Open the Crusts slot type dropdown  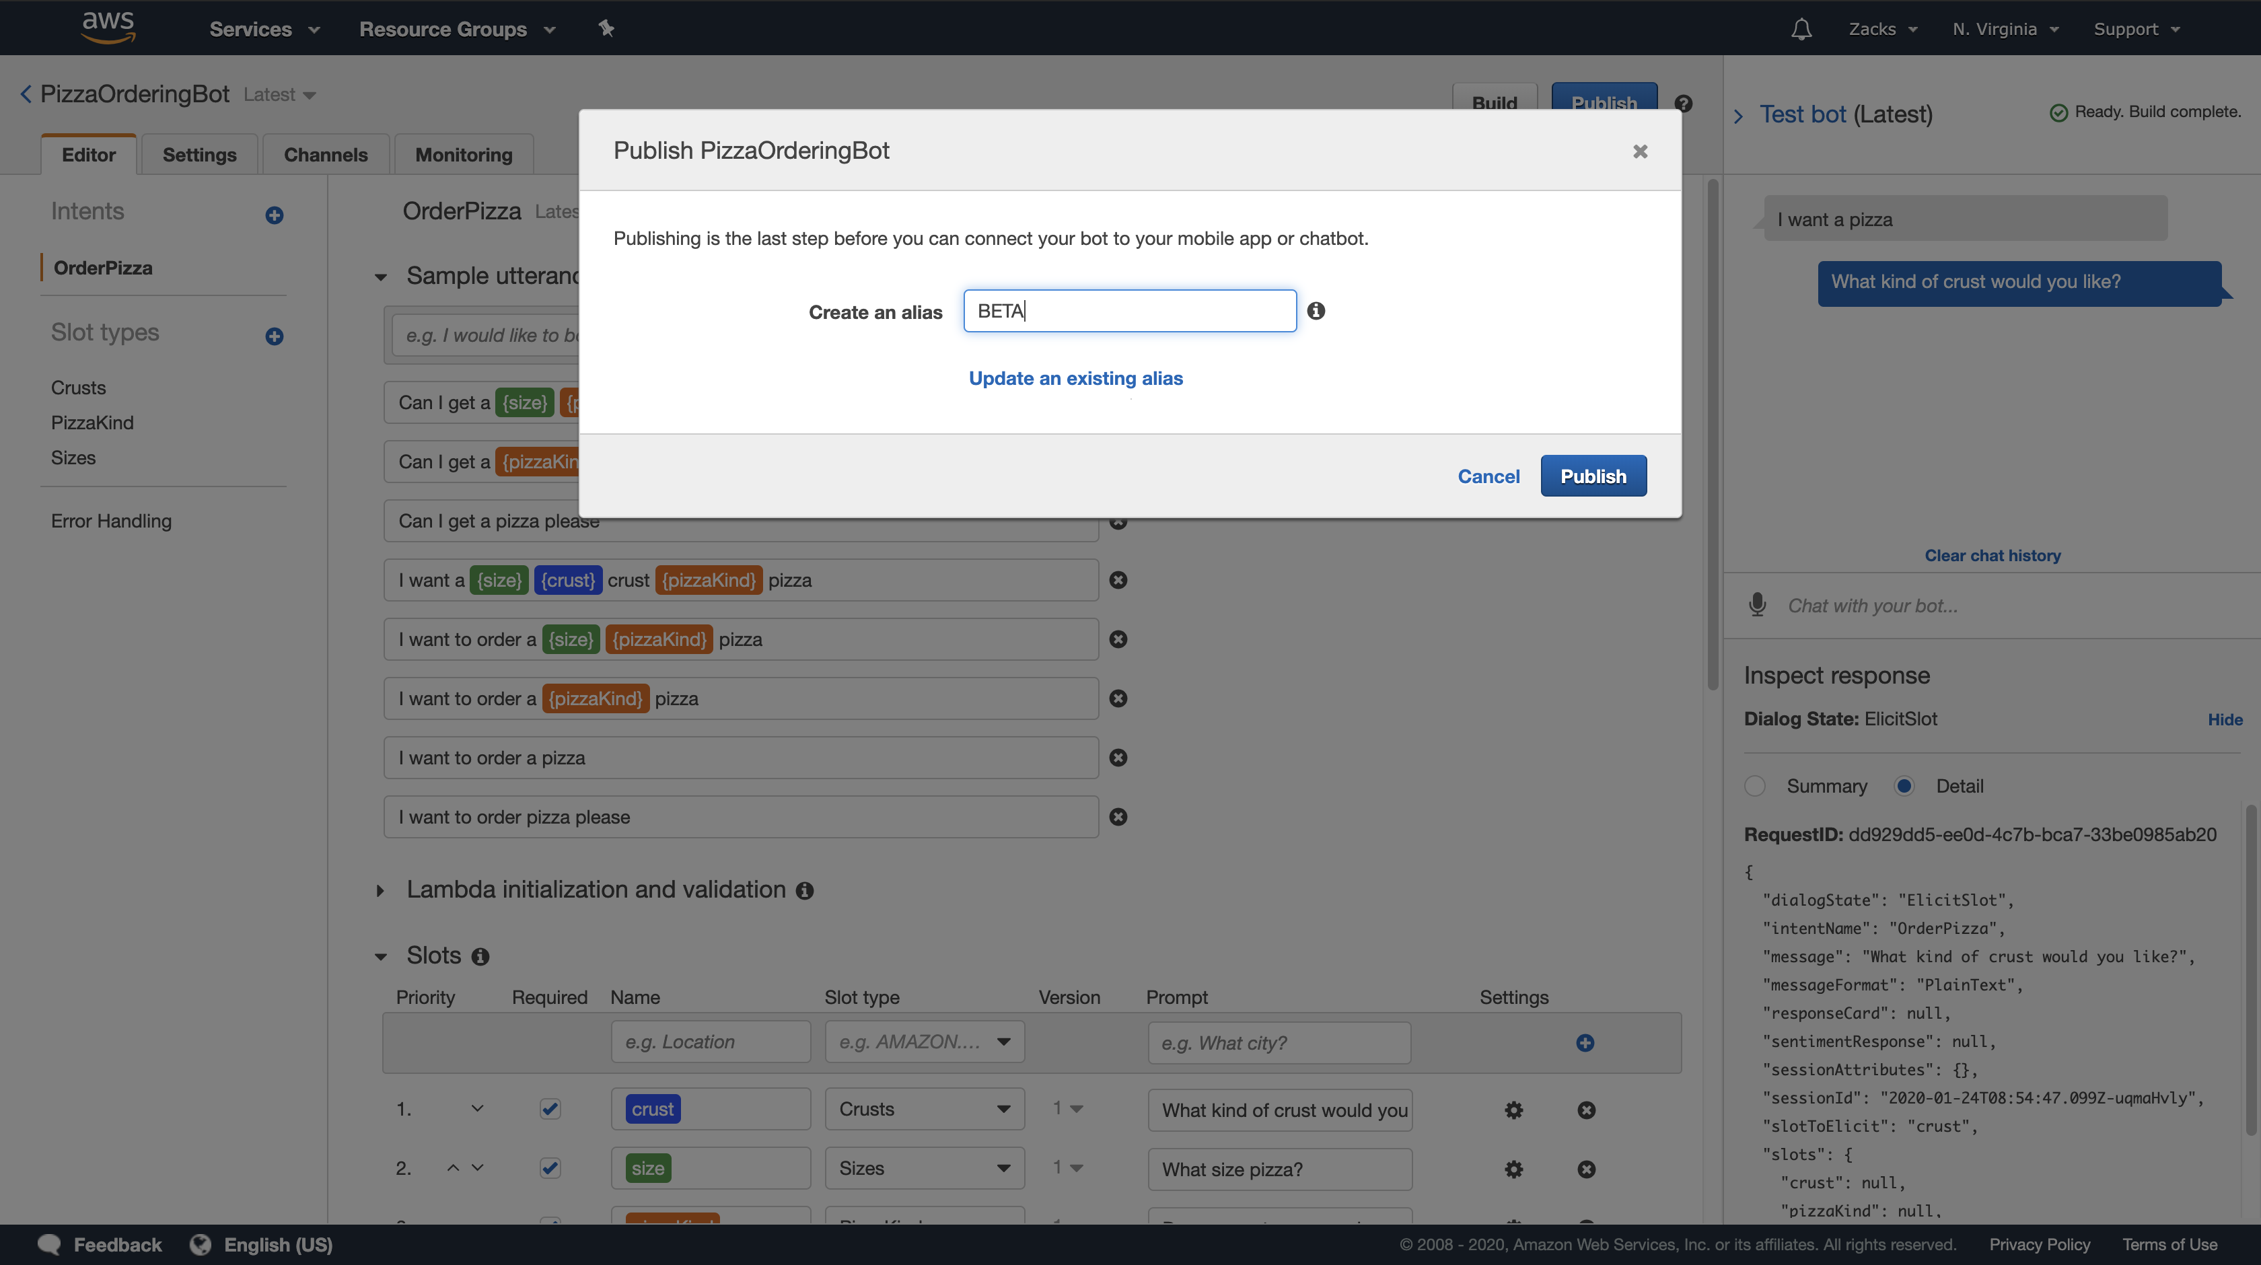(x=923, y=1109)
